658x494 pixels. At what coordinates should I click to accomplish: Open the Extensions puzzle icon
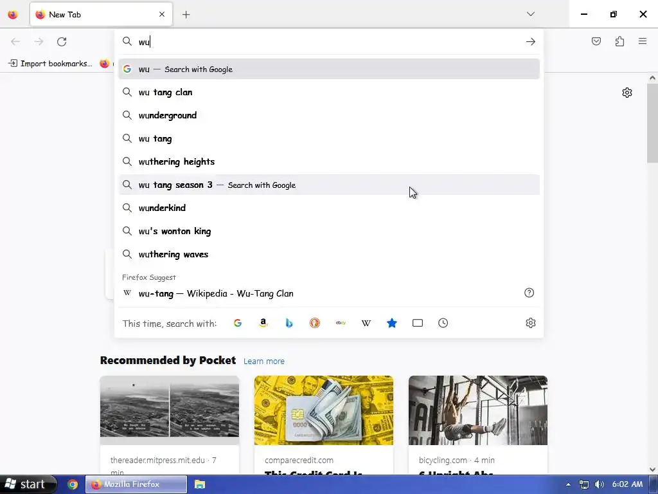pos(620,41)
